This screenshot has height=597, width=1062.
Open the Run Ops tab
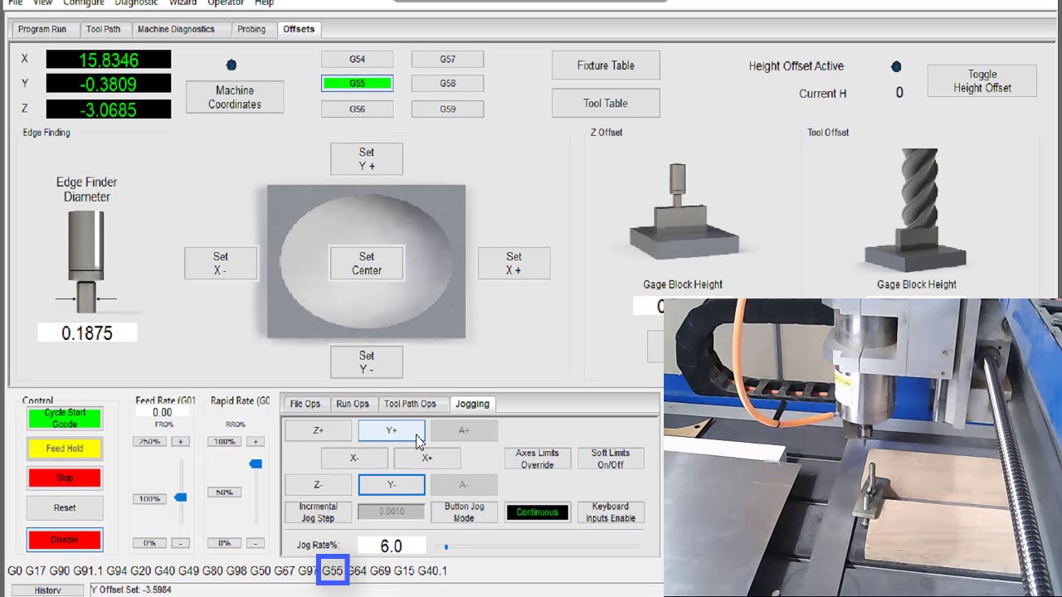[x=353, y=404]
